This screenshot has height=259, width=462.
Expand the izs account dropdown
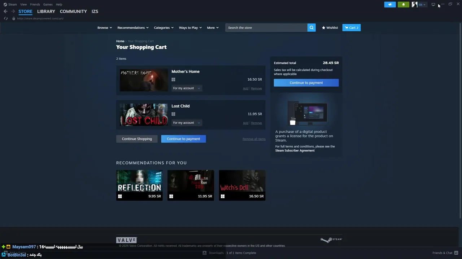tap(422, 4)
